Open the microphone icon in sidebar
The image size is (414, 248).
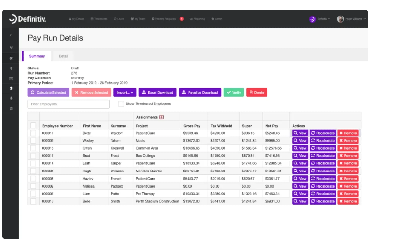pyautogui.click(x=11, y=98)
